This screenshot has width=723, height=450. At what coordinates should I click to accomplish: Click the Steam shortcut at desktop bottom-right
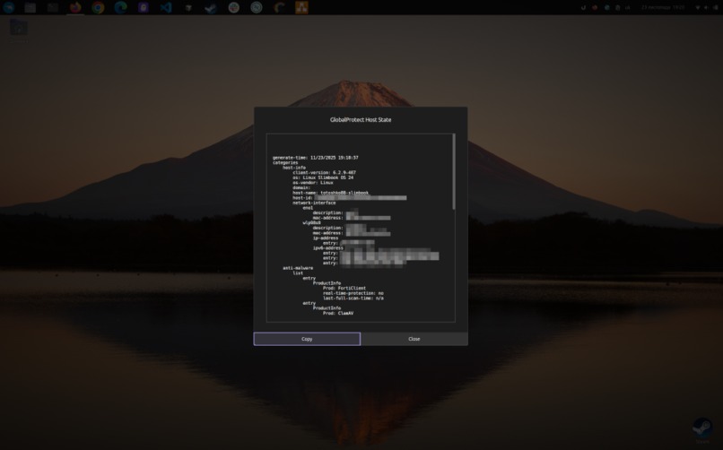coord(702,429)
